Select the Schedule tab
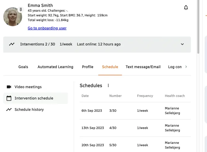 coord(110,67)
